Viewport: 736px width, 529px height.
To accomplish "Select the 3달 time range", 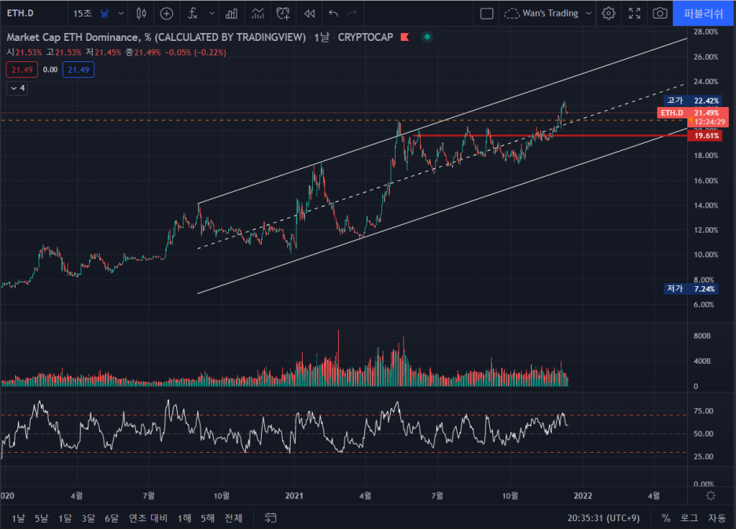I will click(88, 518).
